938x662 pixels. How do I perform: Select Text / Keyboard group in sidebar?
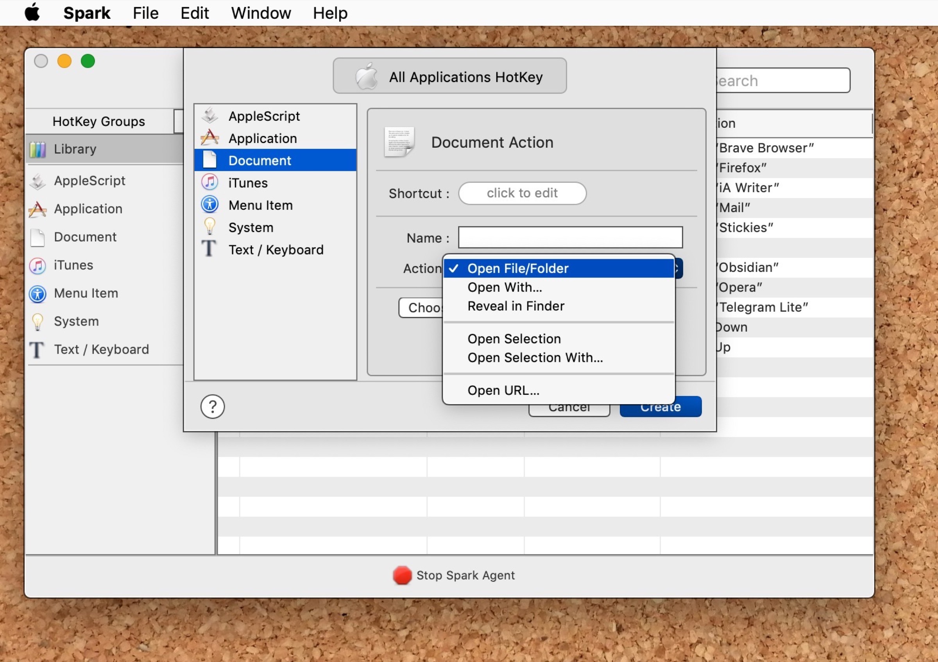(101, 349)
